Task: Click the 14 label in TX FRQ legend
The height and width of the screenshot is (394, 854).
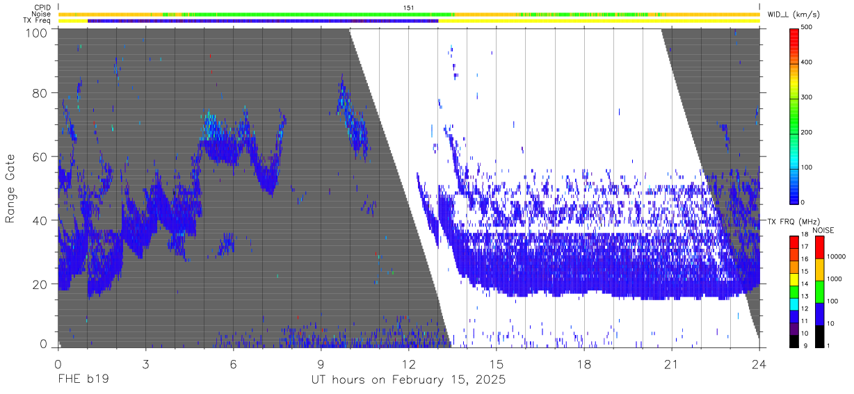Action: click(x=805, y=284)
